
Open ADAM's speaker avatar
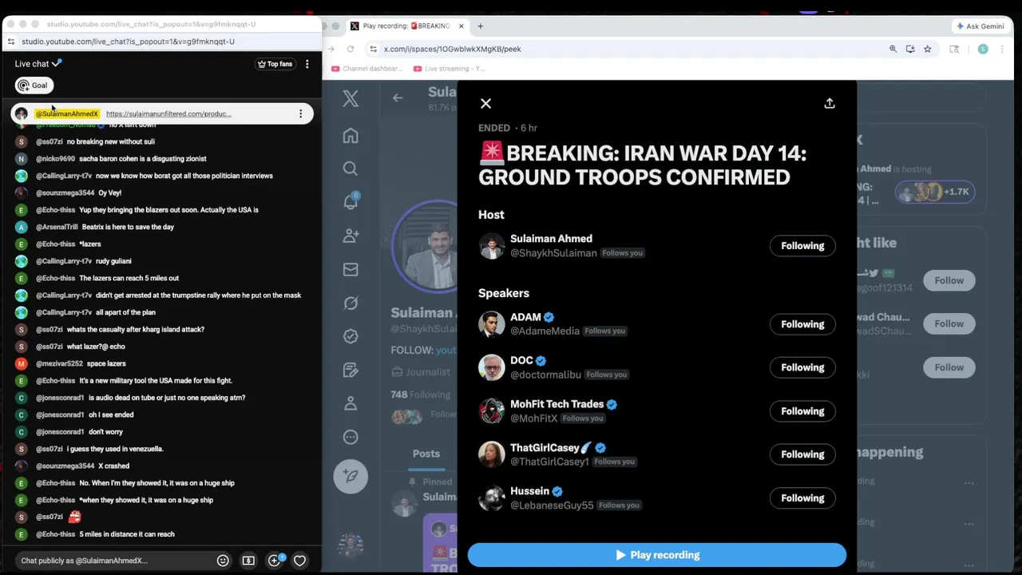[492, 324]
